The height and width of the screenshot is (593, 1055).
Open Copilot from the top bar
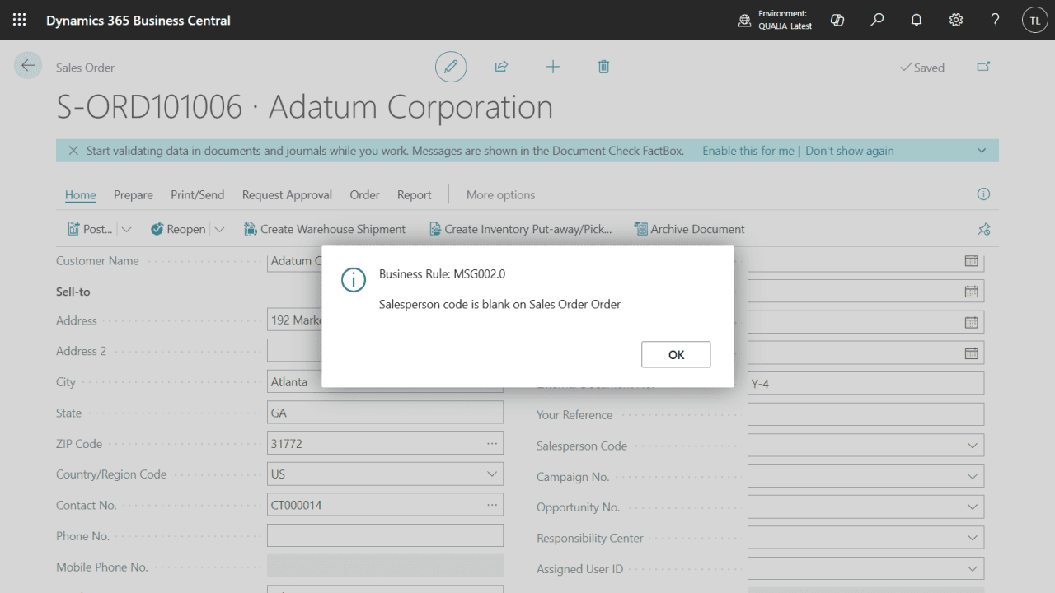(x=837, y=20)
